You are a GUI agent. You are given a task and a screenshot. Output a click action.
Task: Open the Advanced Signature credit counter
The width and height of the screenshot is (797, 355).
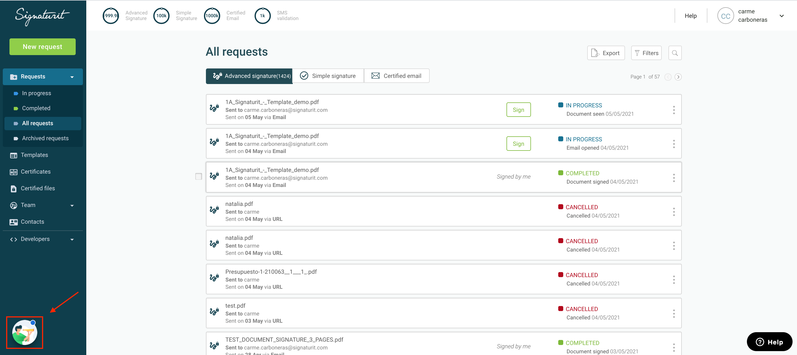click(x=111, y=16)
